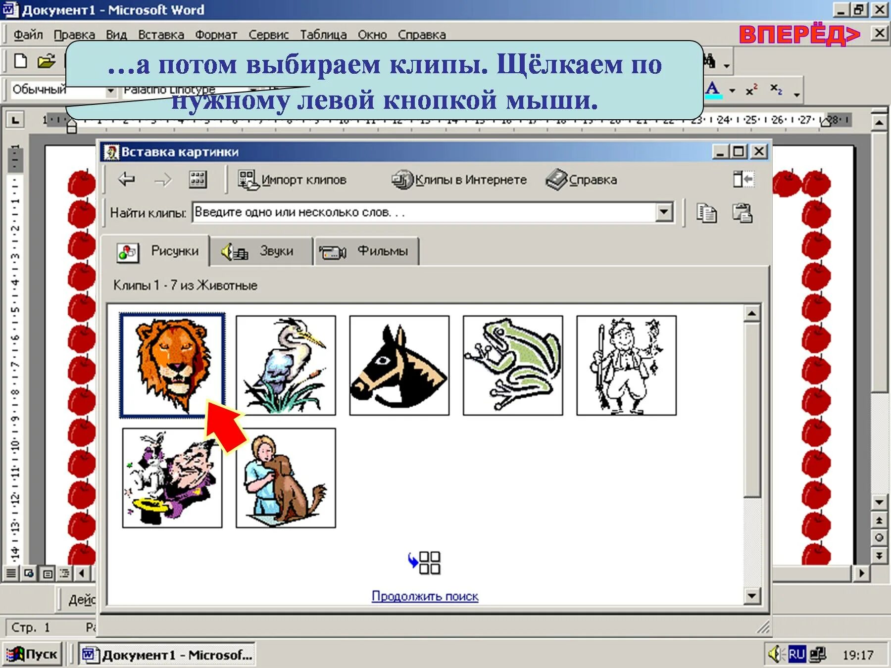Select the horse head clip thumbnail

(399, 365)
